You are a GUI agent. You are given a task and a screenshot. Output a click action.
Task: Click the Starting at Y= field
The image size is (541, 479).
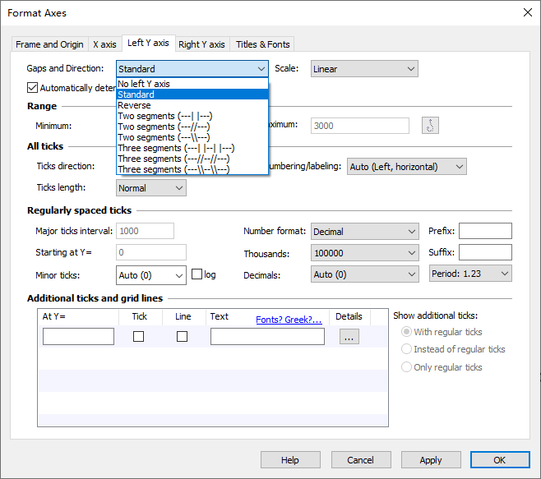pos(151,252)
